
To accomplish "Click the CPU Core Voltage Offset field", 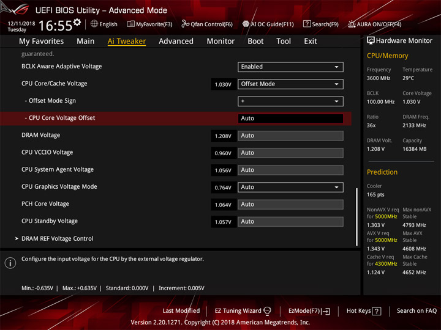I will click(x=290, y=119).
